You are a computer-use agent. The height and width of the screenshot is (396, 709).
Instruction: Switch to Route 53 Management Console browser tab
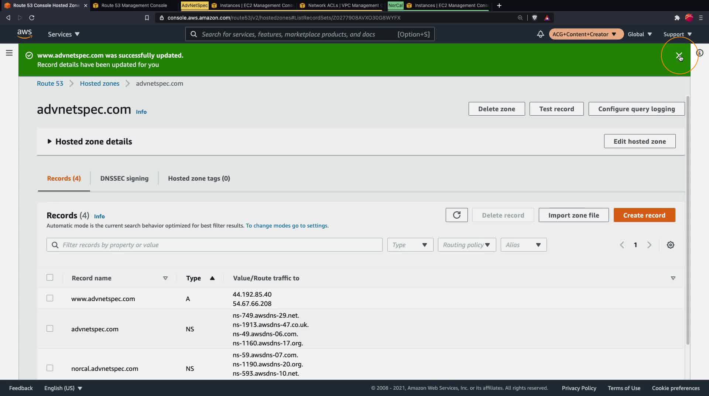coord(134,6)
